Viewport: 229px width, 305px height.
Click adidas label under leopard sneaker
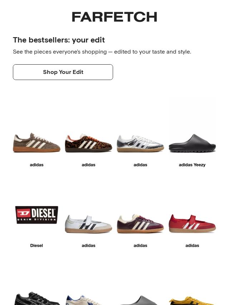pos(88,165)
